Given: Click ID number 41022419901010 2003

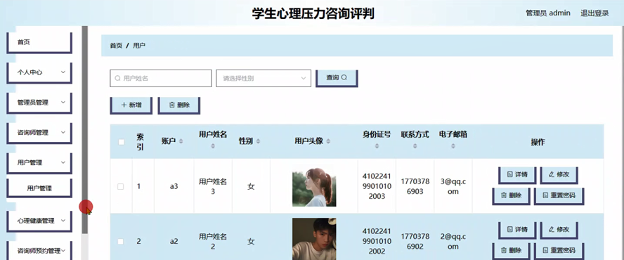Looking at the screenshot, I should pyautogui.click(x=377, y=186).
